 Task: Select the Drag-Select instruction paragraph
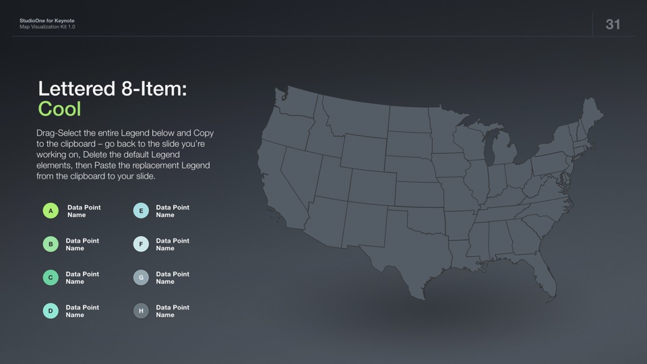125,154
